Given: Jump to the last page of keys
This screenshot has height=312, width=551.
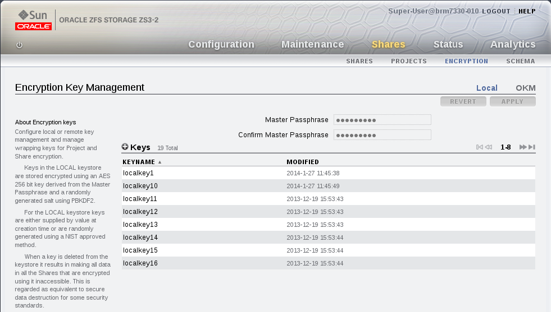Looking at the screenshot, I should point(532,147).
